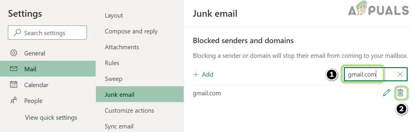Click the People icon in sidebar

13,101
